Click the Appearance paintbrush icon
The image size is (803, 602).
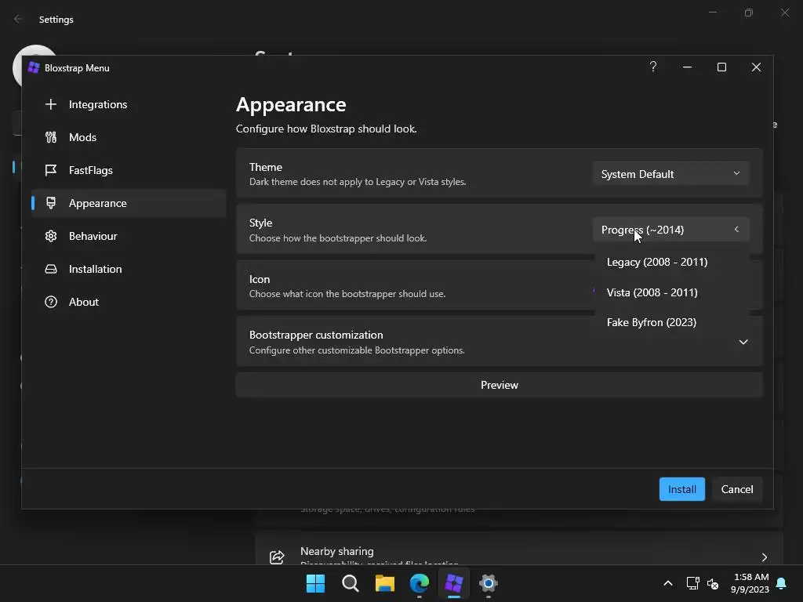coord(51,203)
